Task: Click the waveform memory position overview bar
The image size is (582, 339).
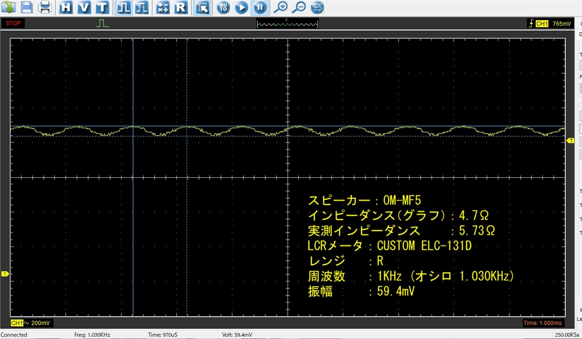Action: tap(287, 24)
